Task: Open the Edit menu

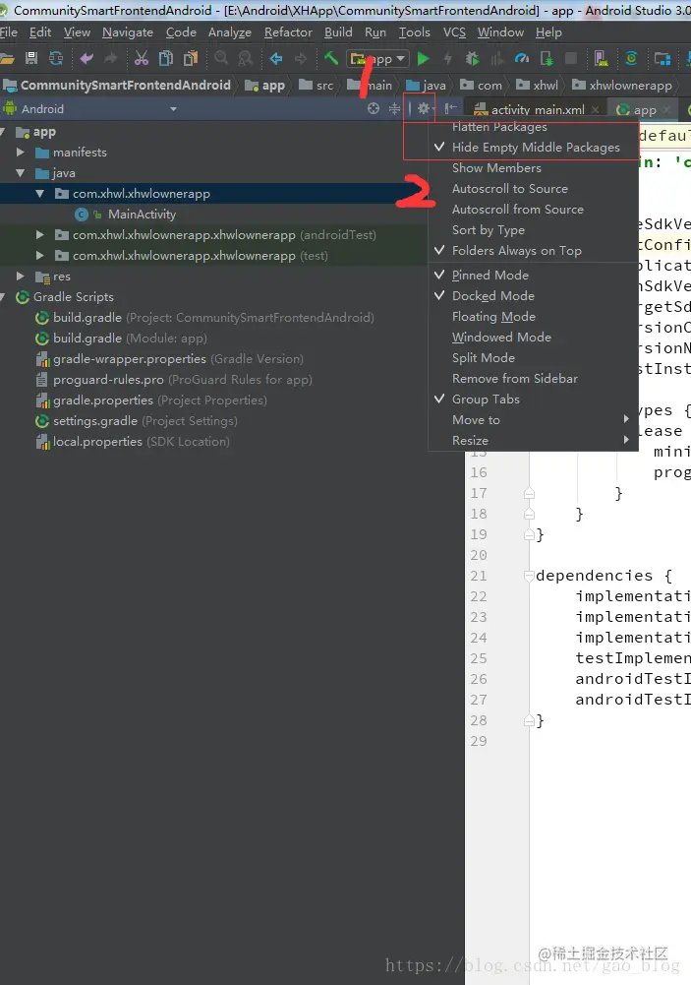Action: click(40, 32)
